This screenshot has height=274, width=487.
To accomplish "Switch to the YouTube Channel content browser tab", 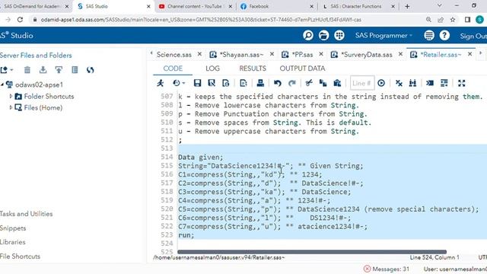I will click(x=196, y=6).
